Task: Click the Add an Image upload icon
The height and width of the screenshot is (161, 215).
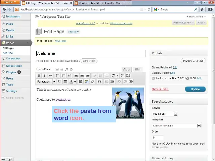Action: click(57, 69)
